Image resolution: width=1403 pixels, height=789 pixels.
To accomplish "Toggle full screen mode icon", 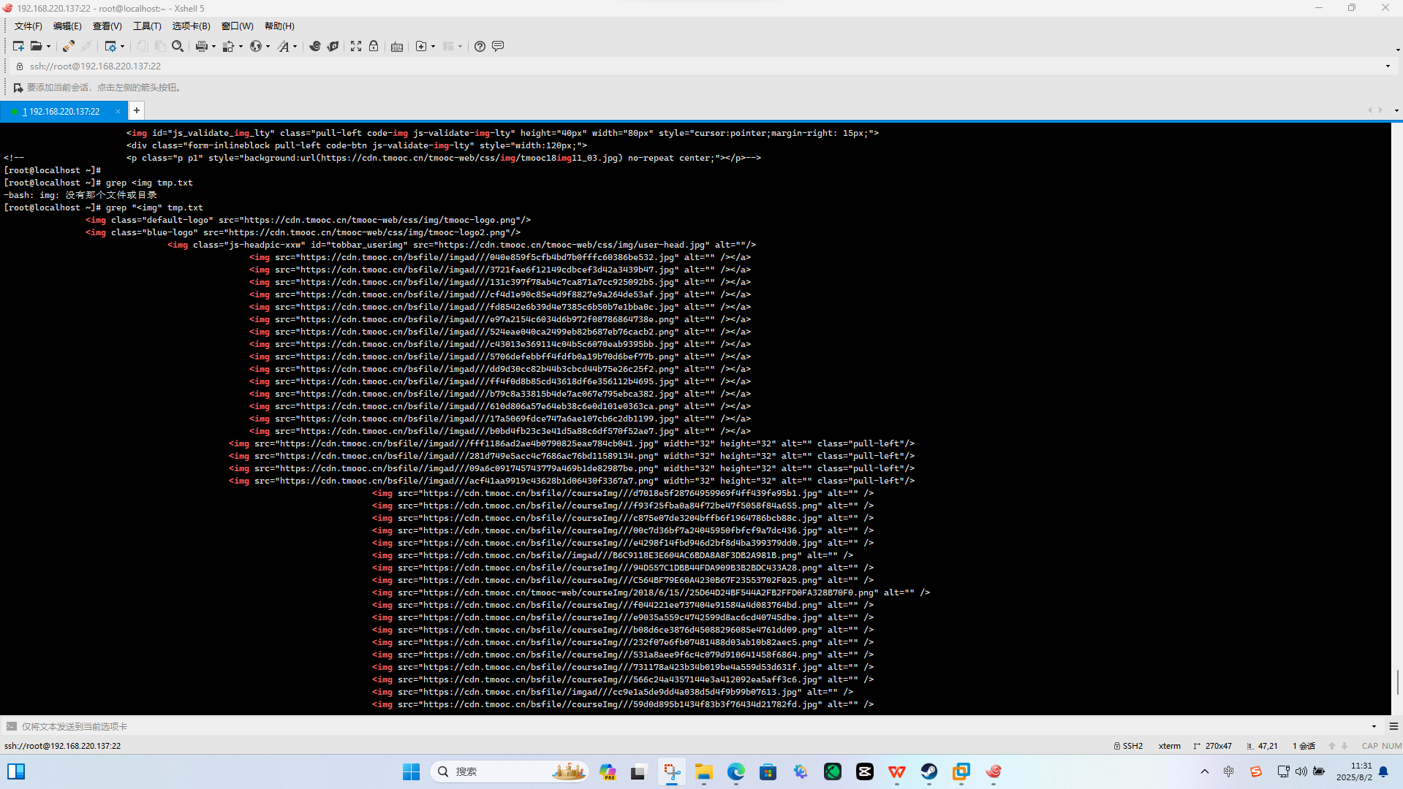I will pos(356,46).
